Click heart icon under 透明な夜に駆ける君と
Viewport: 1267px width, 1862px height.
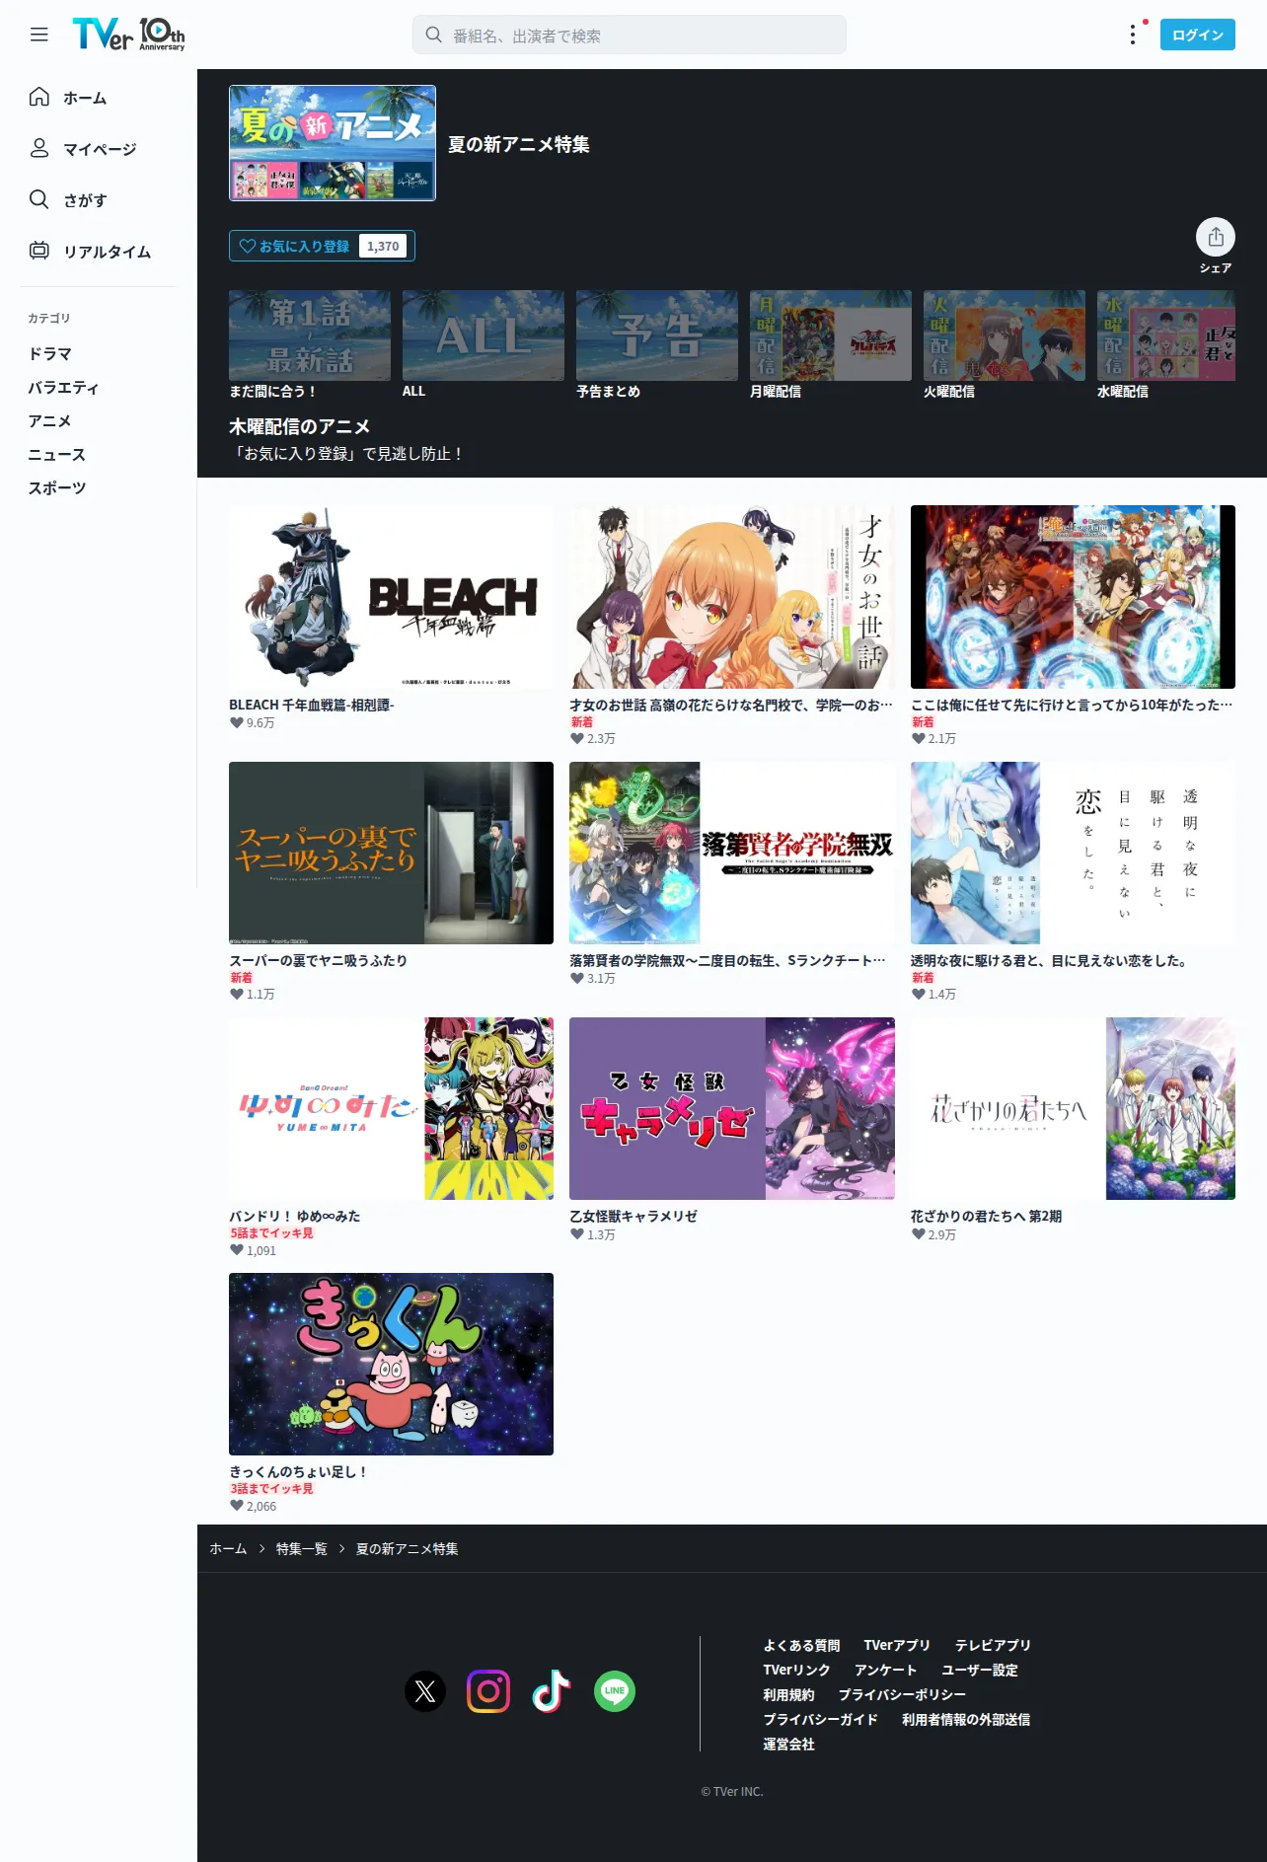[919, 994]
